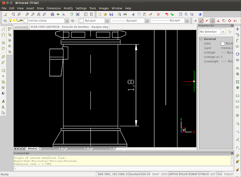Click the command bar input field
The height and width of the screenshot is (177, 241).
click(x=123, y=169)
